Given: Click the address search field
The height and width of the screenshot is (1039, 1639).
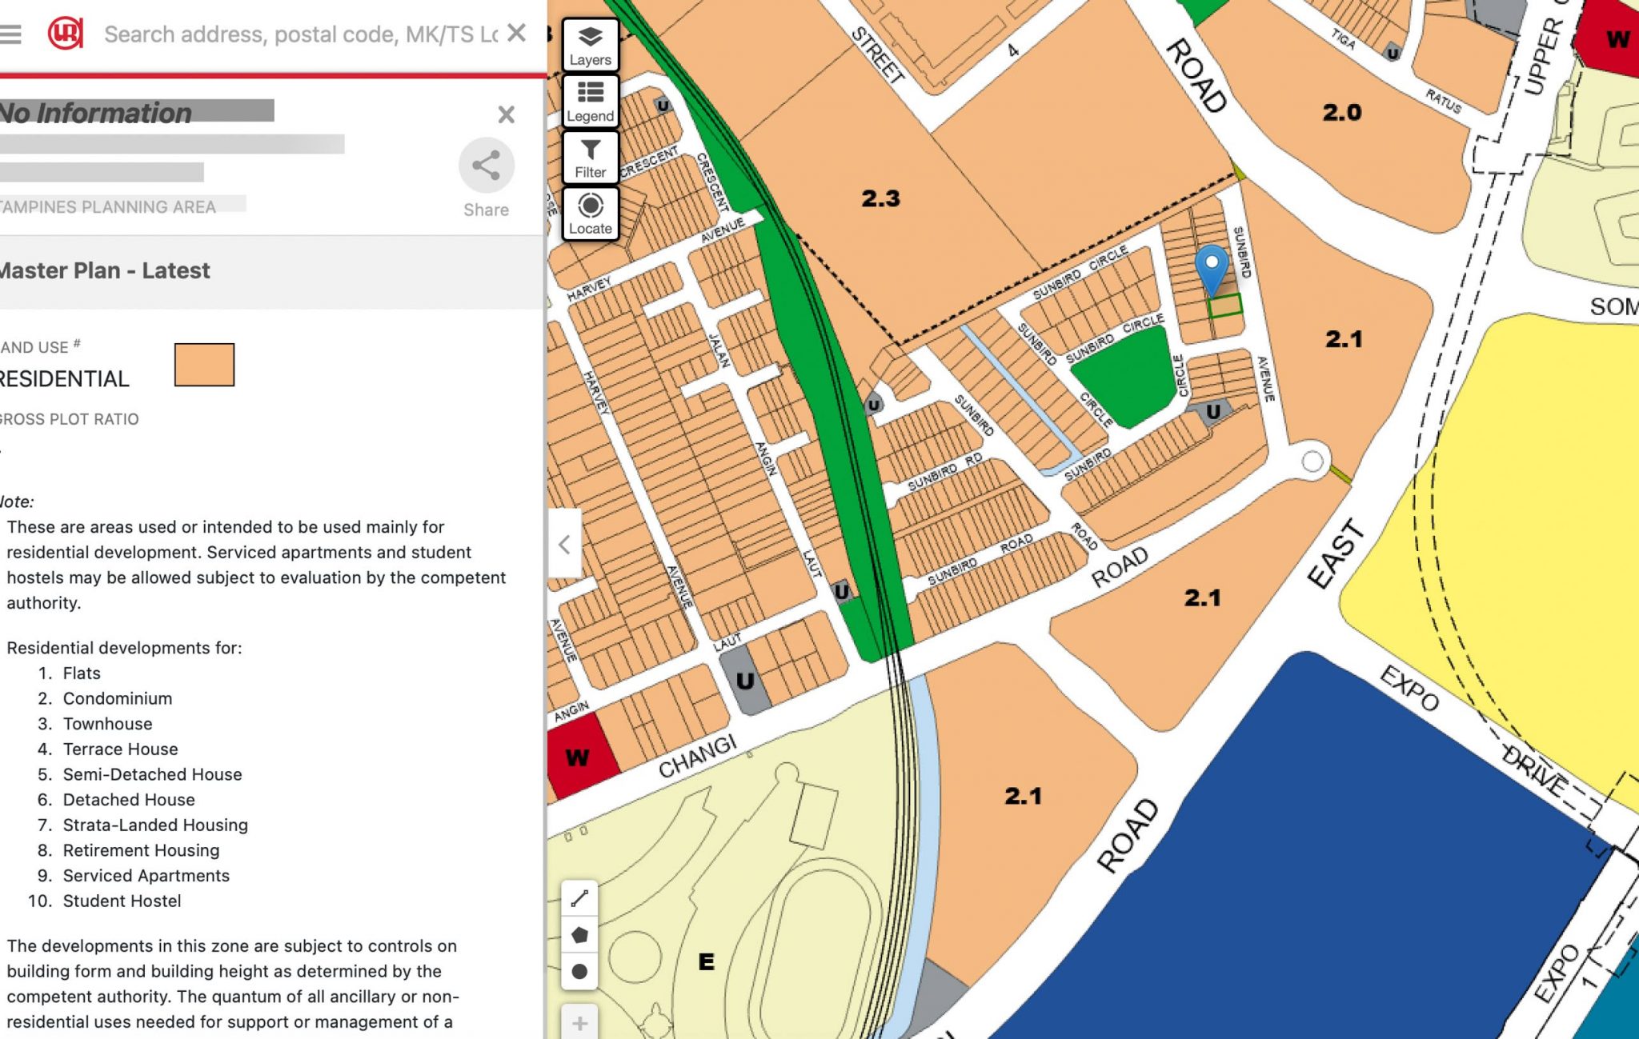Looking at the screenshot, I should pos(300,34).
